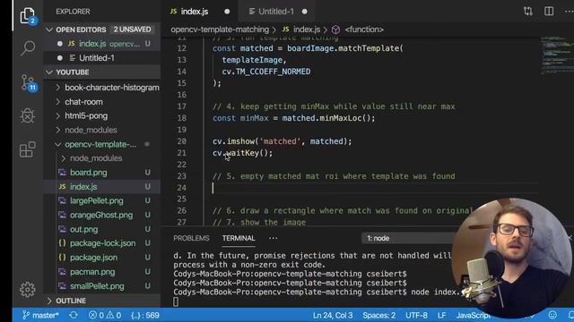
Task: Open orangeGhost.png in the explorer
Action: pos(101,215)
